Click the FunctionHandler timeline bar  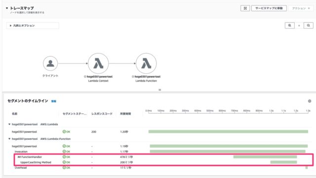tap(265, 157)
